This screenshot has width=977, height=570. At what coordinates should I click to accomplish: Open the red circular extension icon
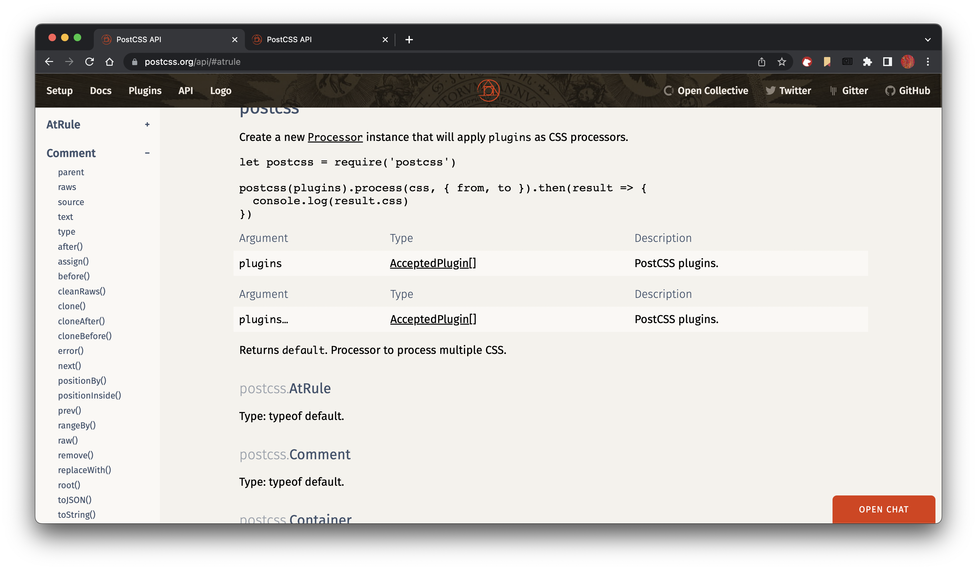[807, 62]
